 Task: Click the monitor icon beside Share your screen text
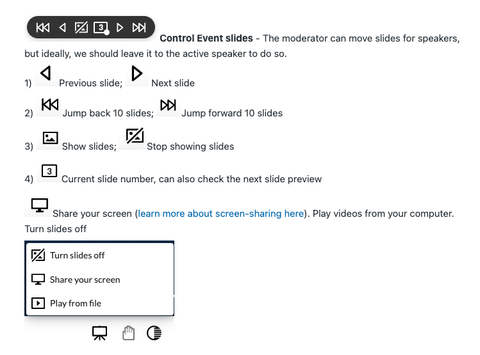[40, 205]
